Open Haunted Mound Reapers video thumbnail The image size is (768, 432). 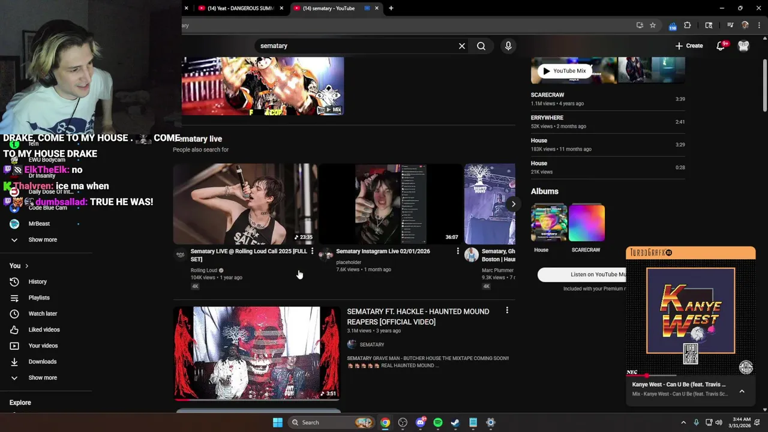pyautogui.click(x=257, y=353)
